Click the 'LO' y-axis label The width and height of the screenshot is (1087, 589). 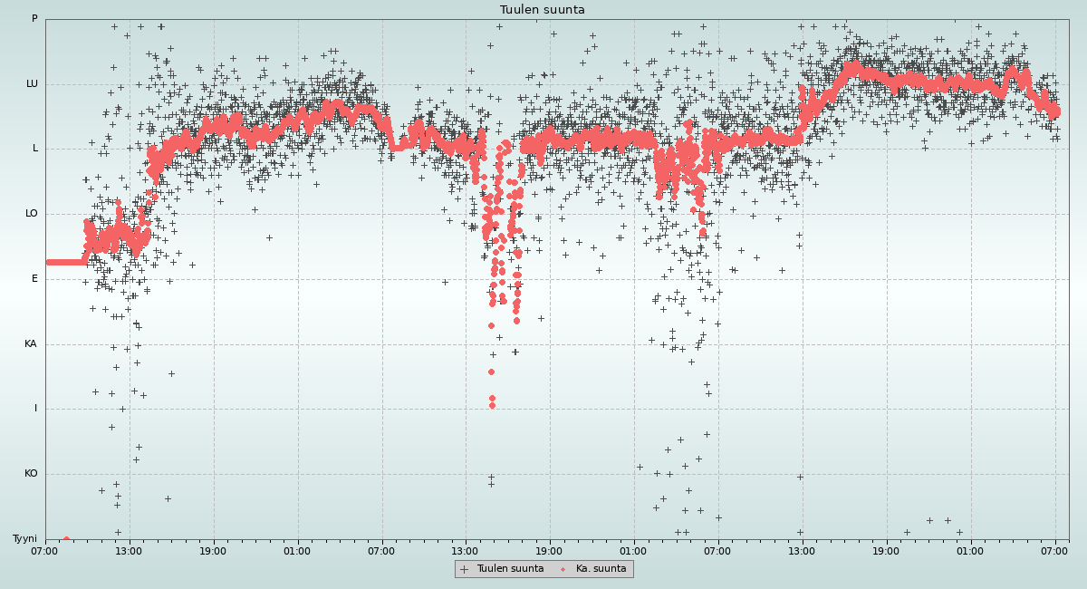point(32,214)
